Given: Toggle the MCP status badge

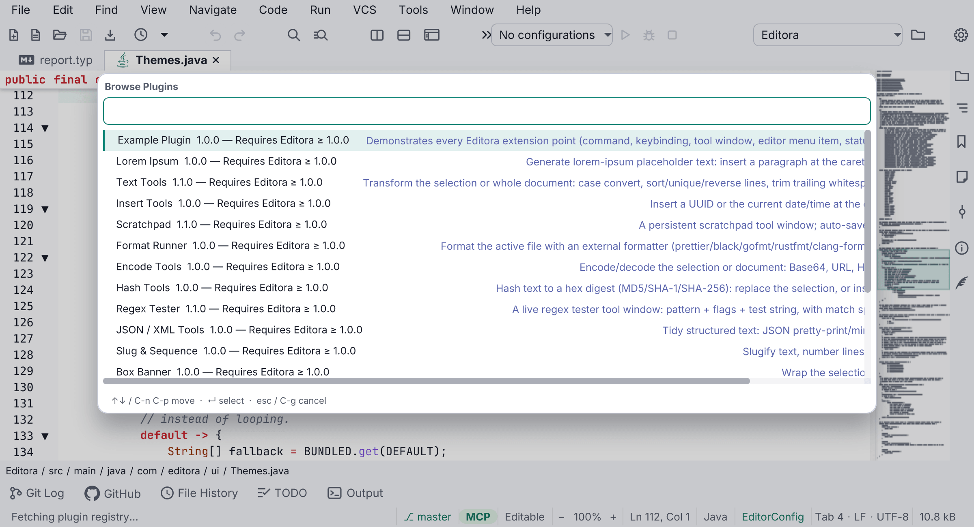Looking at the screenshot, I should tap(478, 517).
